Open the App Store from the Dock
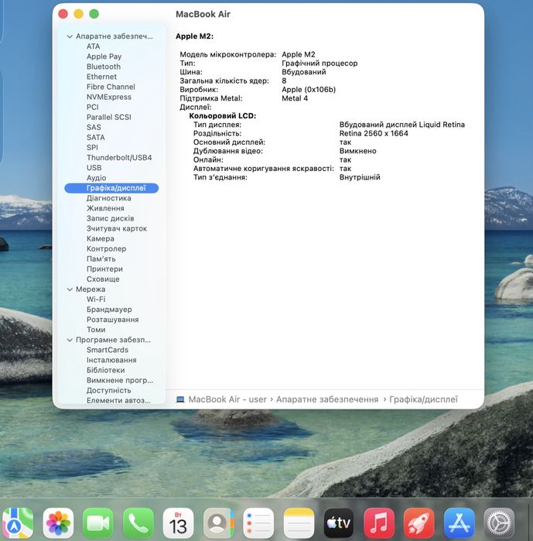 pyautogui.click(x=460, y=523)
